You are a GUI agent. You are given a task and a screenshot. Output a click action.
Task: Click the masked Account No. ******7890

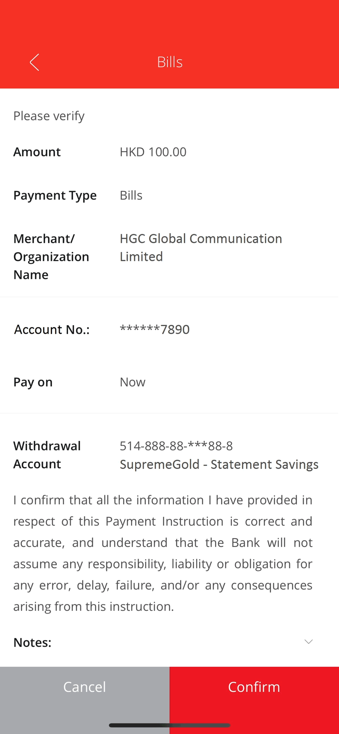155,329
